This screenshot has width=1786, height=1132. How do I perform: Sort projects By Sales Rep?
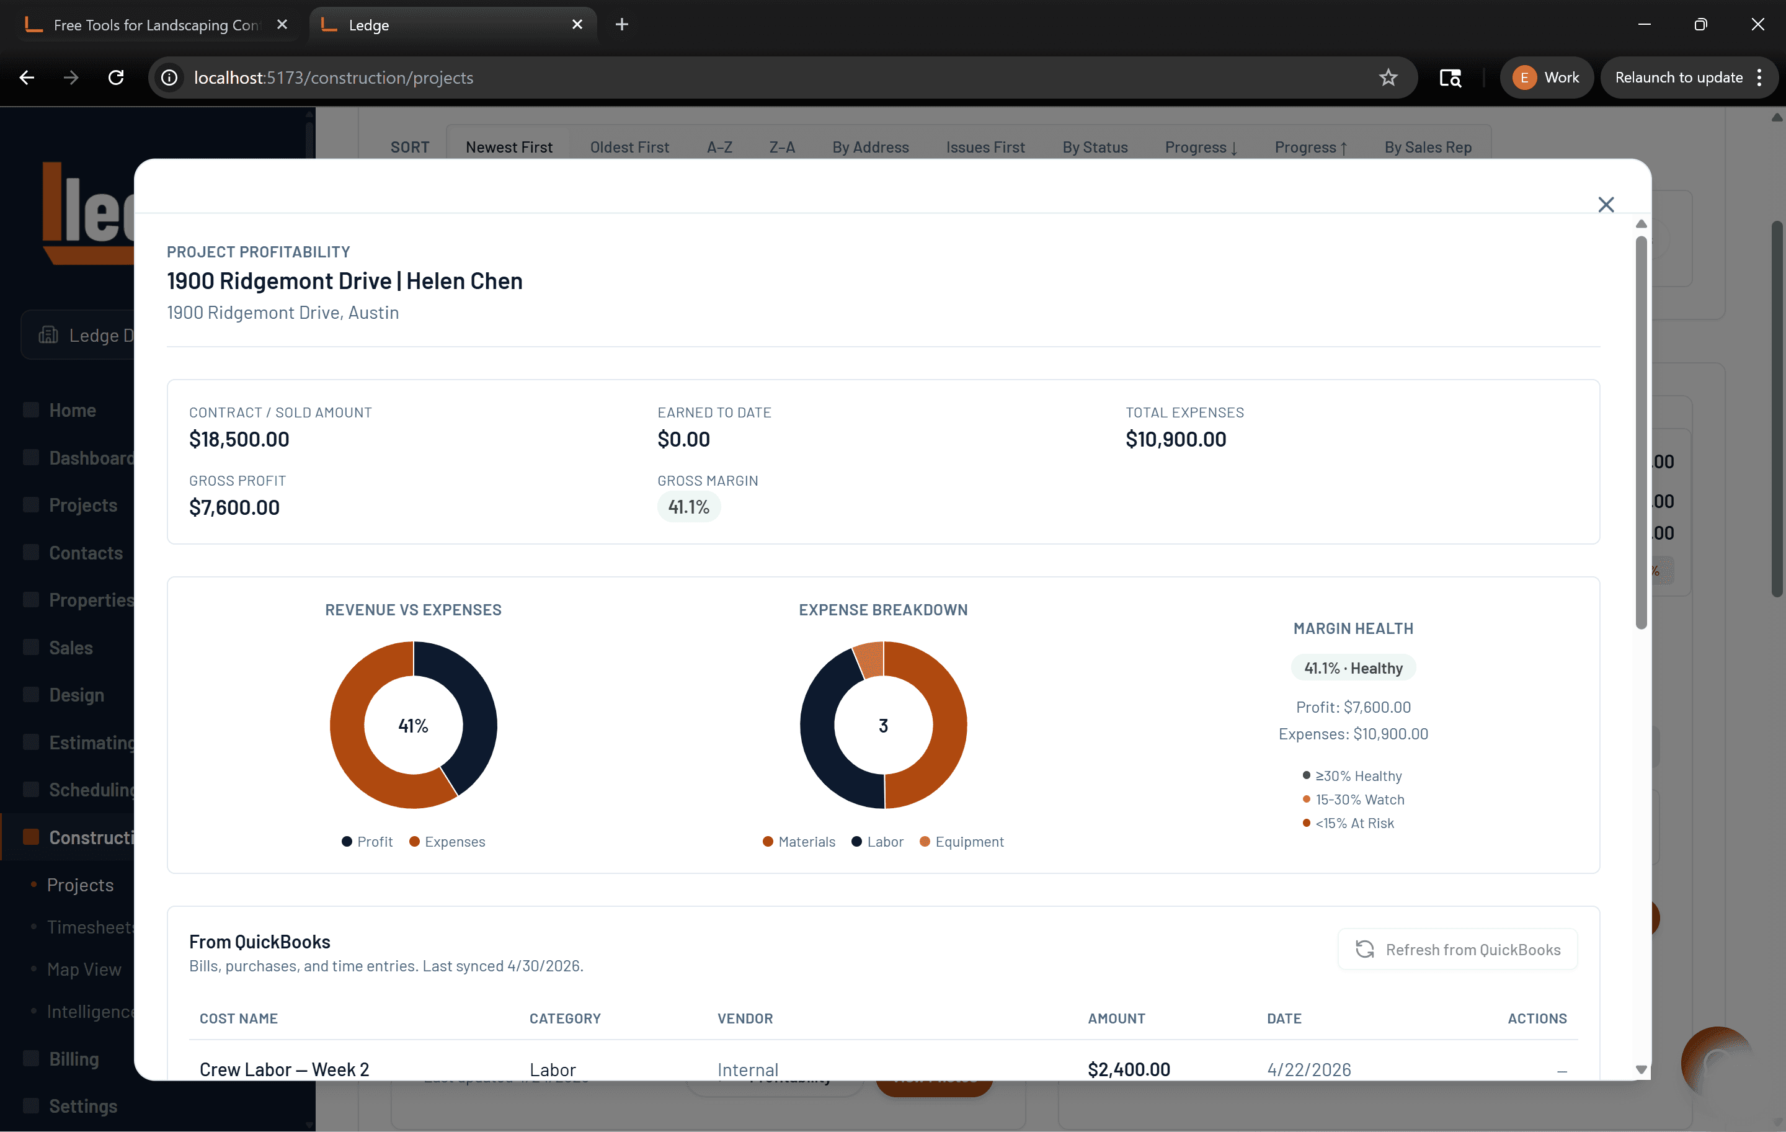(x=1428, y=147)
